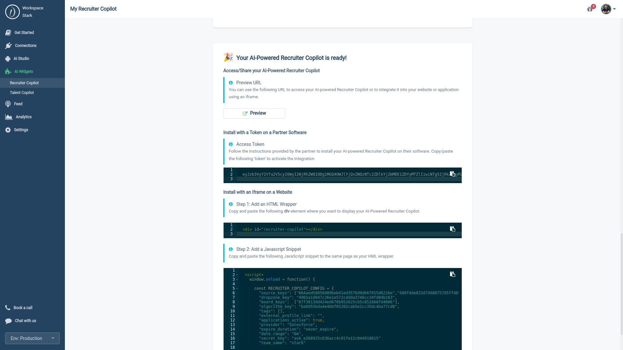Select the AI Studio android icon

coord(7,59)
